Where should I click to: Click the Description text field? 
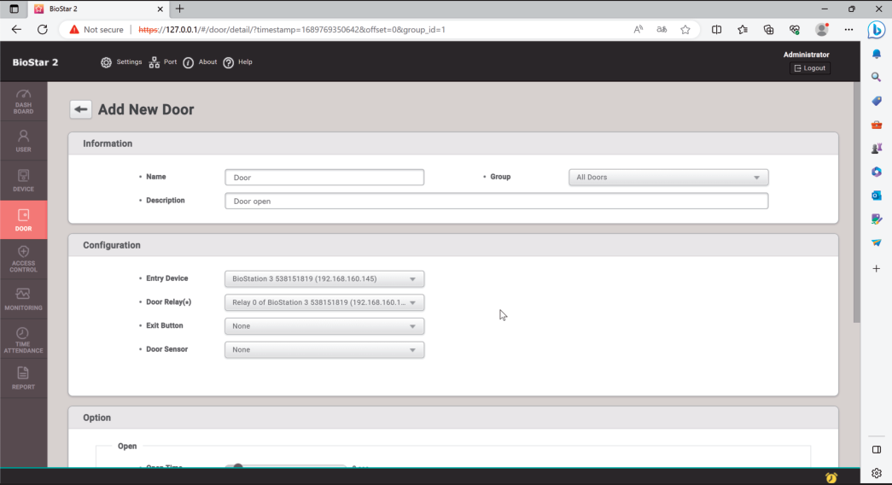(x=496, y=202)
